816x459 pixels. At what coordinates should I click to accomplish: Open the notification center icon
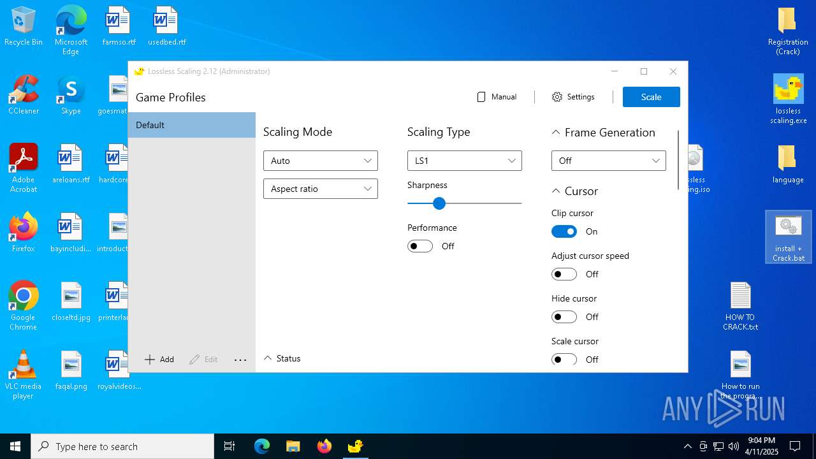pyautogui.click(x=795, y=446)
